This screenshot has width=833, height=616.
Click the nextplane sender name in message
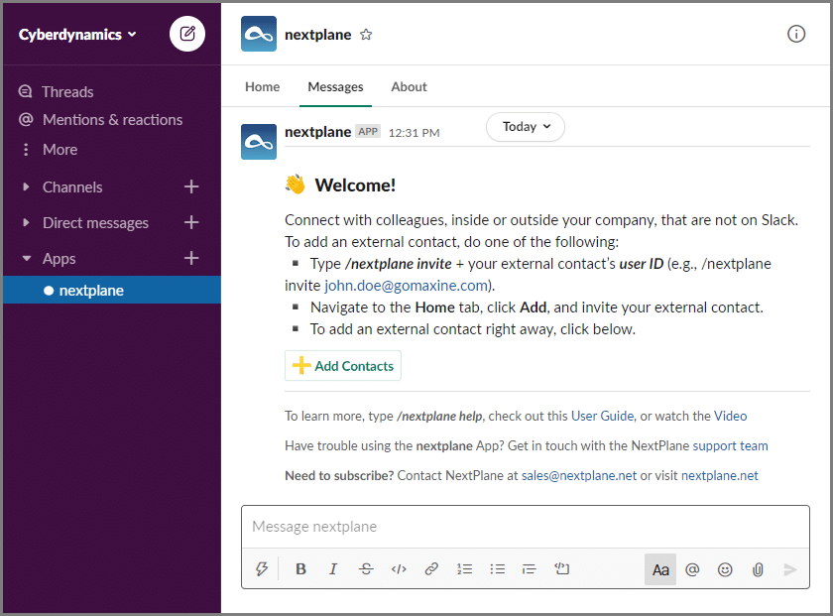pos(317,132)
